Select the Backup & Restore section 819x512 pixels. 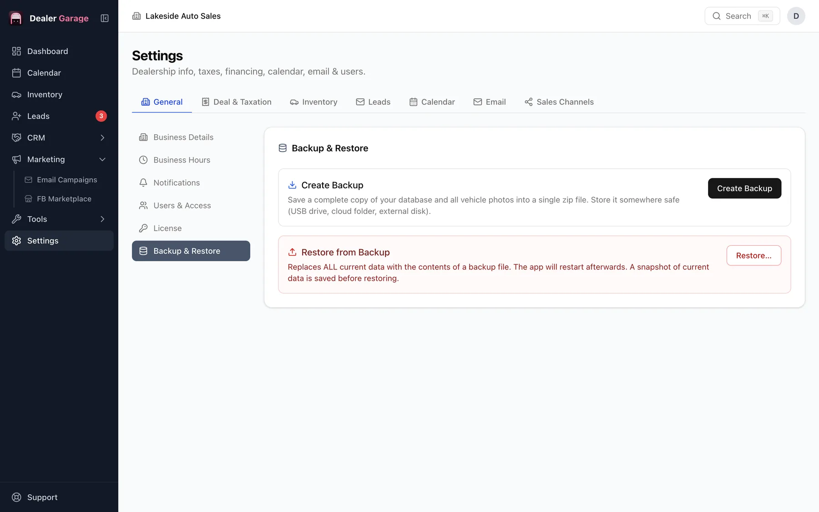pos(191,251)
